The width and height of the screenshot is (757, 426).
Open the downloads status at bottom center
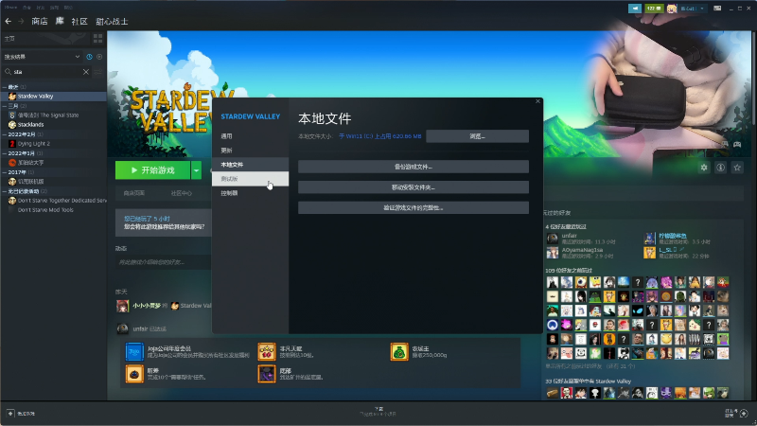(378, 412)
